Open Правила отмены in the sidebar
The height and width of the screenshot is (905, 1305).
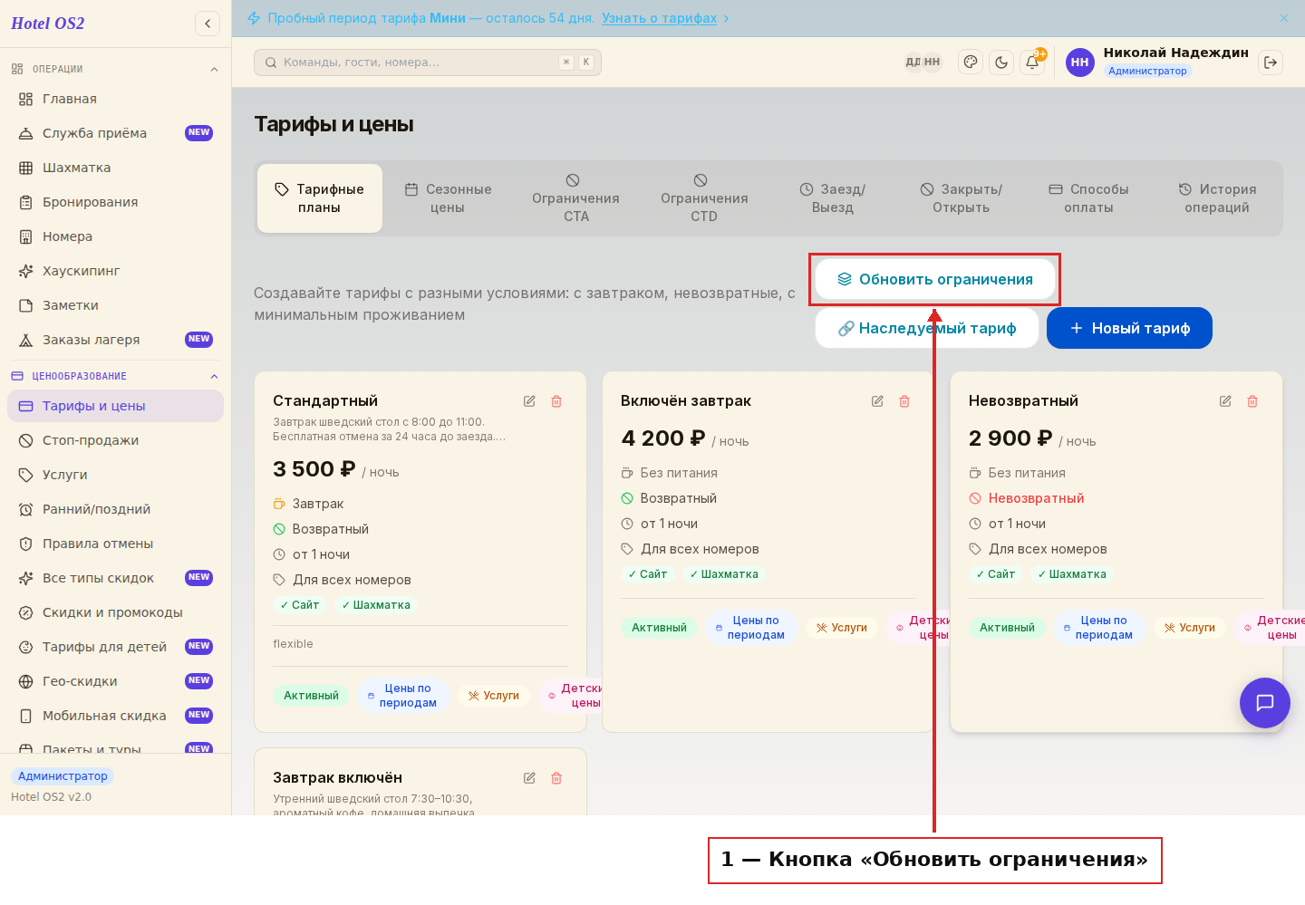[x=115, y=544]
